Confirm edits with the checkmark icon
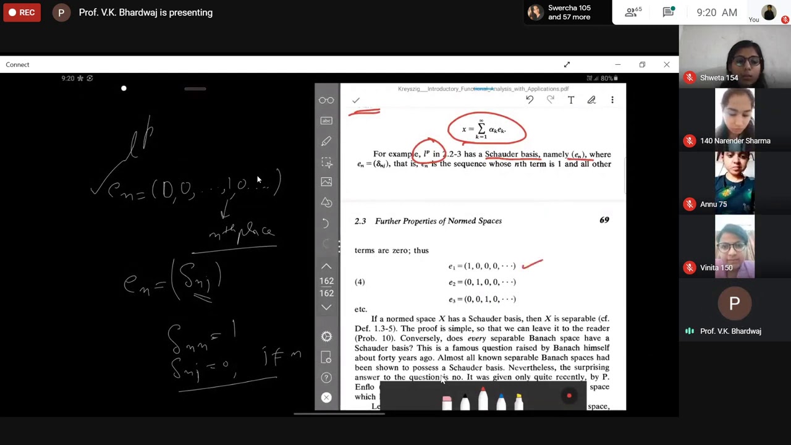 click(x=356, y=100)
